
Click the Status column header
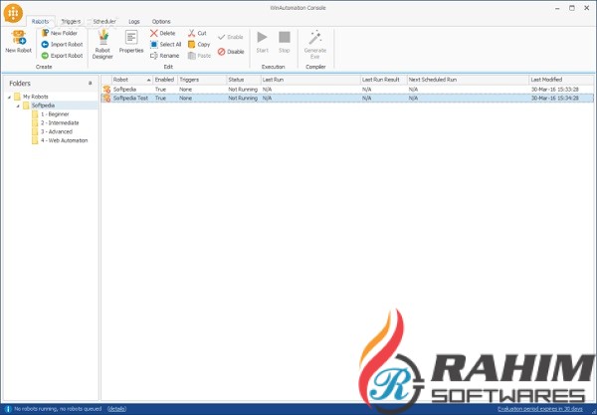244,80
